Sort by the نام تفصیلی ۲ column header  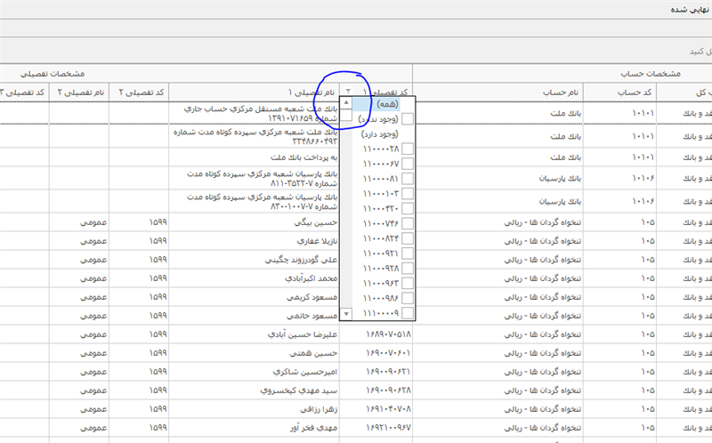[82, 93]
